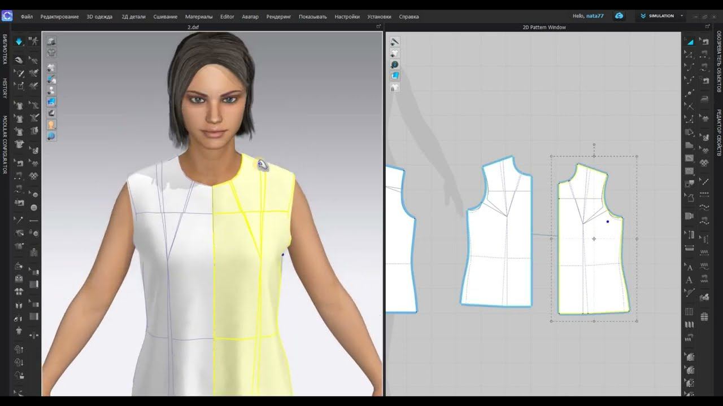Click the rotation handle above the selected pattern
This screenshot has width=723, height=406.
594,145
